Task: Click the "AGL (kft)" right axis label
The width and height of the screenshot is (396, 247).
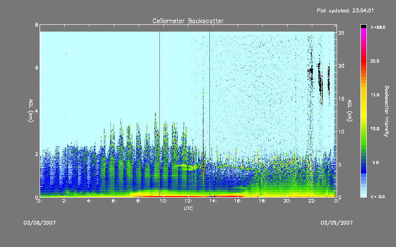Action: point(349,111)
